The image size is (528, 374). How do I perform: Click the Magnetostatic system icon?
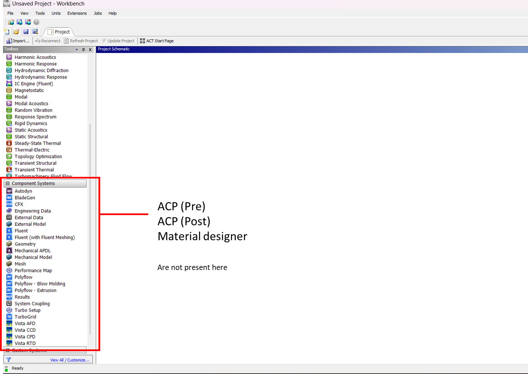coord(9,90)
